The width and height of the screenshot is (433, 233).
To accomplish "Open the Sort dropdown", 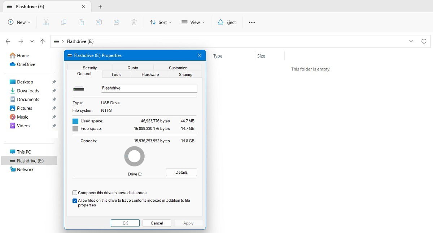I will click(160, 22).
